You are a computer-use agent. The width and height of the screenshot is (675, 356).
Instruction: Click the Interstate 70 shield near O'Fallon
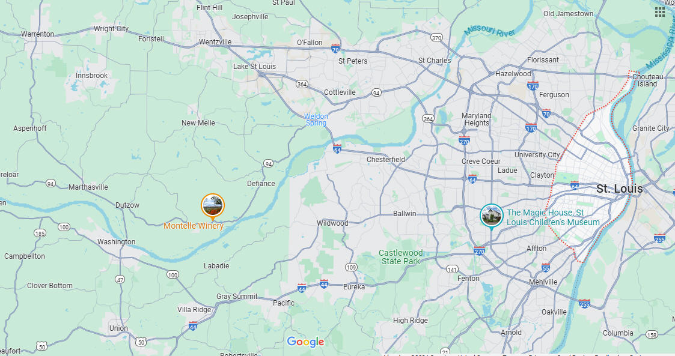(335, 49)
